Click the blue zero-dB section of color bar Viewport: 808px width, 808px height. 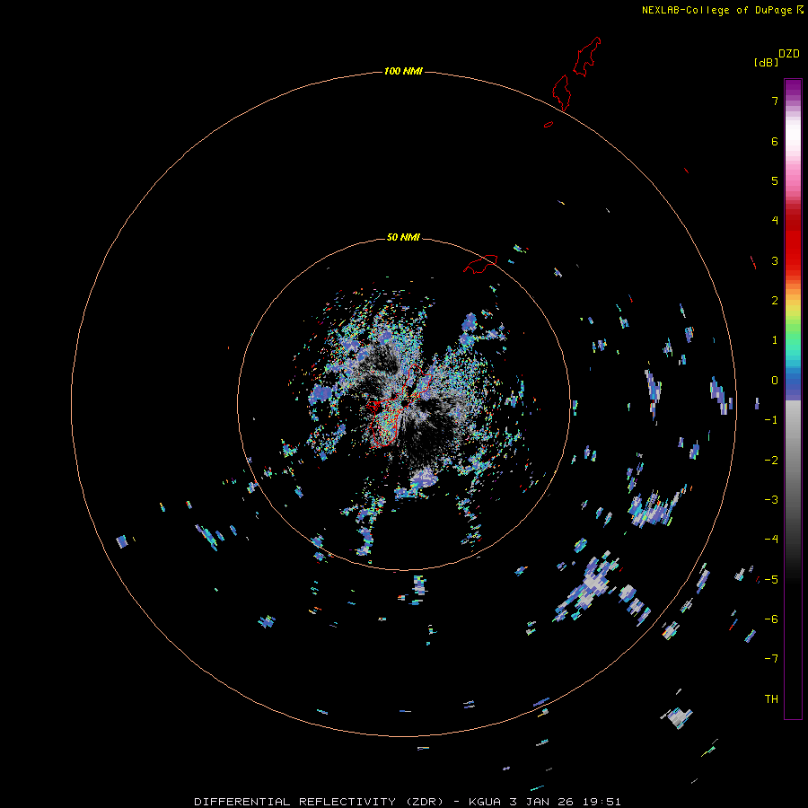point(793,384)
